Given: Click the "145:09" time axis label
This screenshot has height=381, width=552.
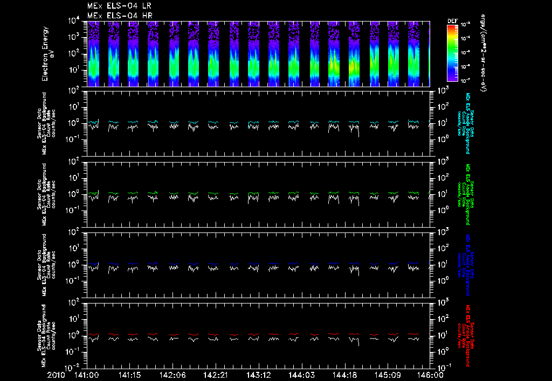Looking at the screenshot, I should tap(388, 376).
